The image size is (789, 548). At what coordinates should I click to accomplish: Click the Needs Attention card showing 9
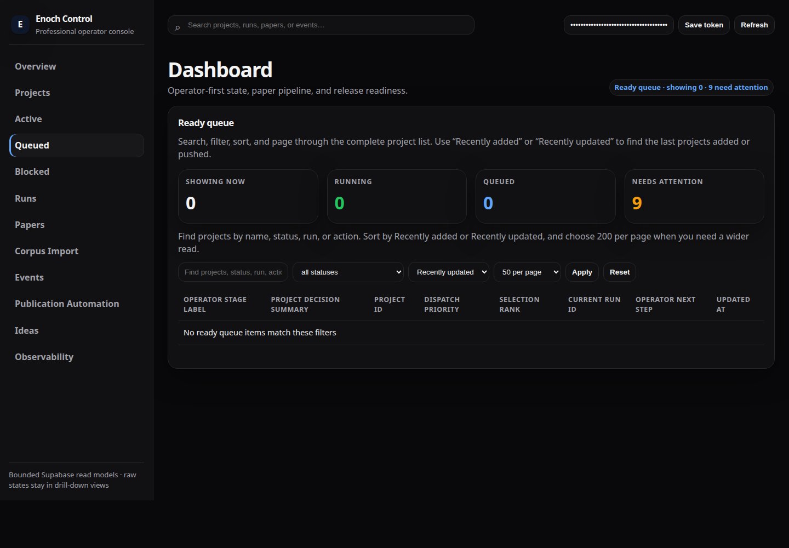(x=694, y=196)
